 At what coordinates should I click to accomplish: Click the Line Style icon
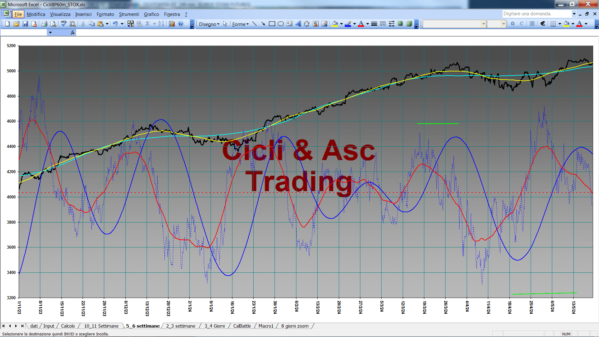coord(374,24)
